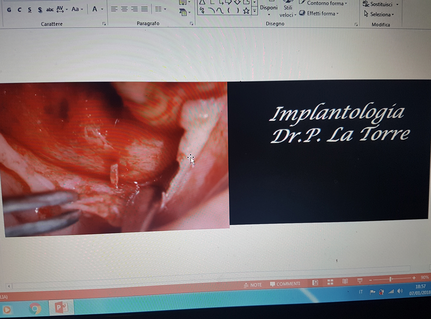Click the IT language indicator

click(x=361, y=292)
